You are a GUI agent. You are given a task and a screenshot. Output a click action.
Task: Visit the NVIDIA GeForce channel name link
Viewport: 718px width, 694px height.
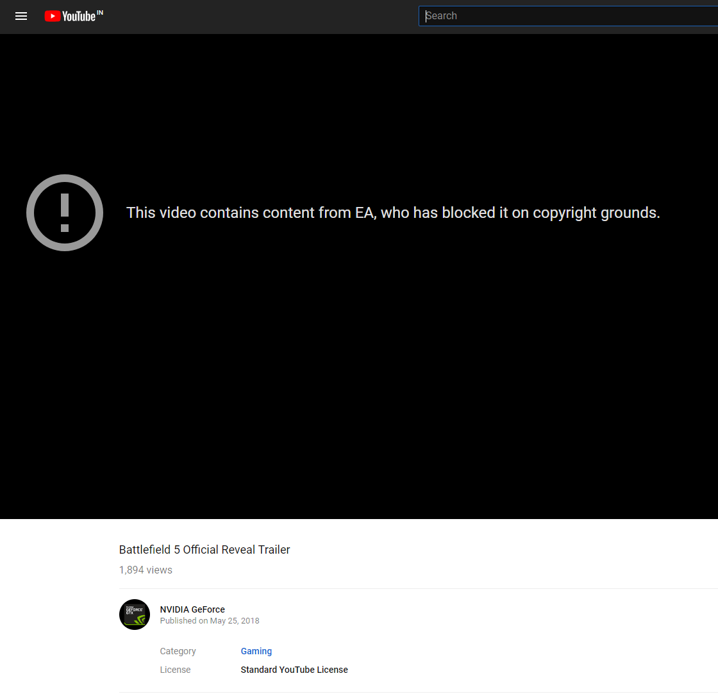pyautogui.click(x=192, y=609)
